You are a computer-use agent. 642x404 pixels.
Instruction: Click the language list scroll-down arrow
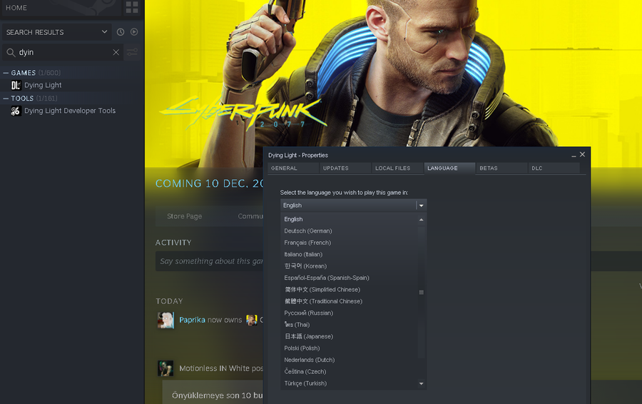[x=421, y=383]
